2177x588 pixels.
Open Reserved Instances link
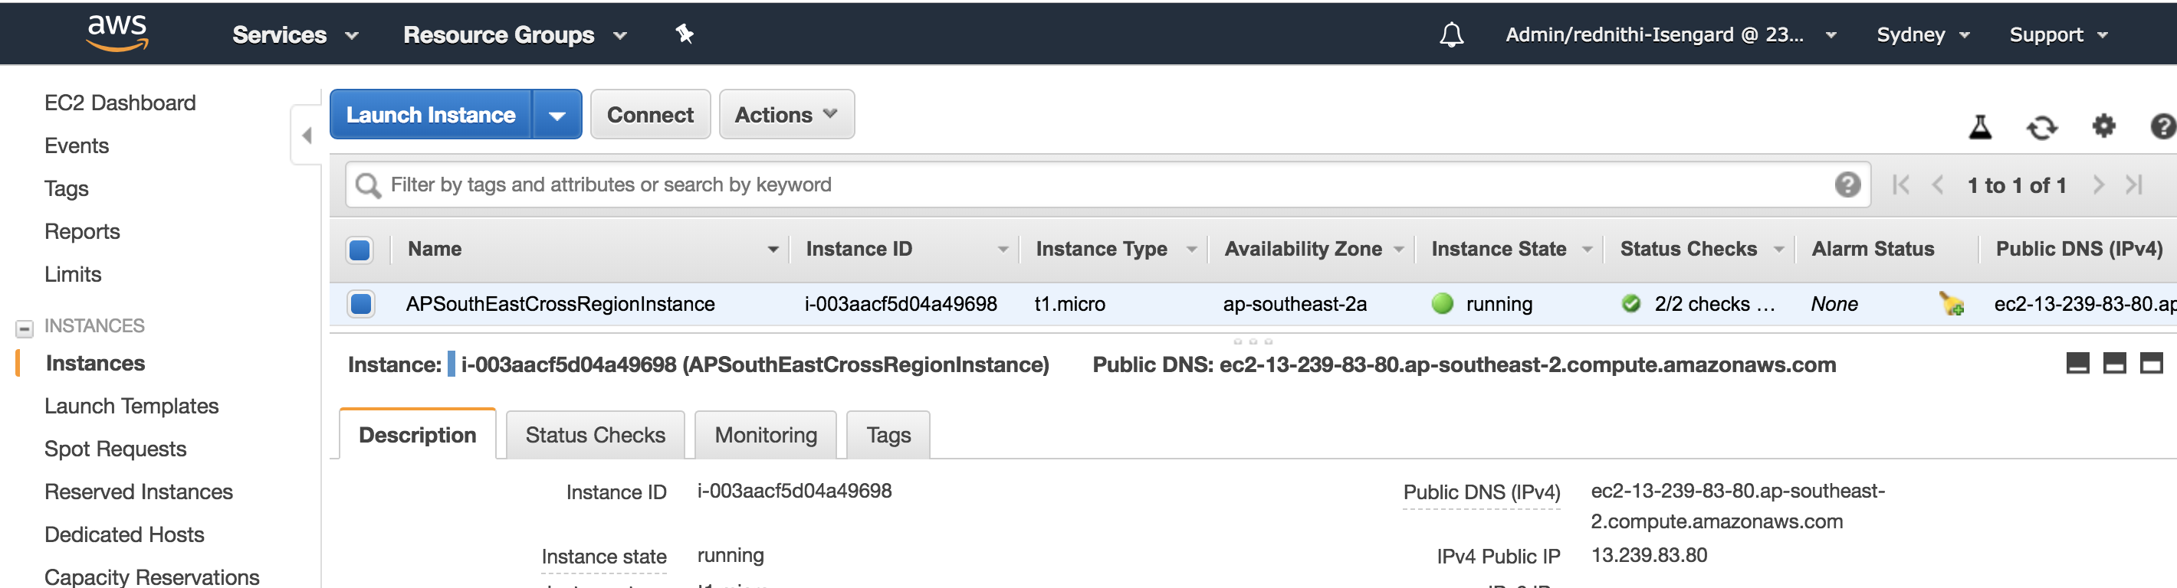click(139, 492)
